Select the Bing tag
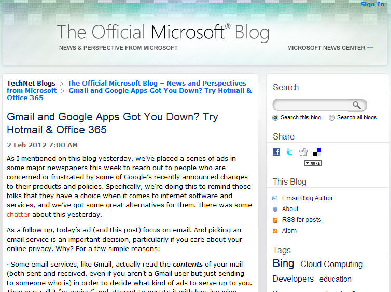The image size is (391, 292). point(283,263)
